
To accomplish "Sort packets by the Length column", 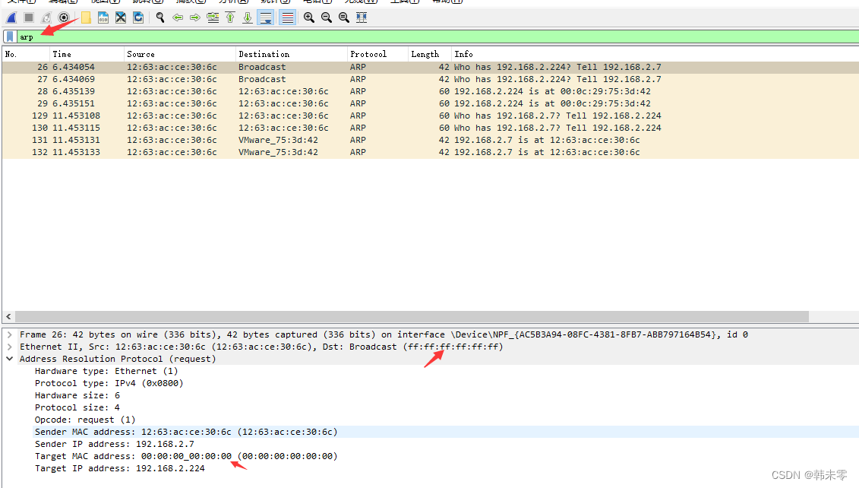I will 425,53.
